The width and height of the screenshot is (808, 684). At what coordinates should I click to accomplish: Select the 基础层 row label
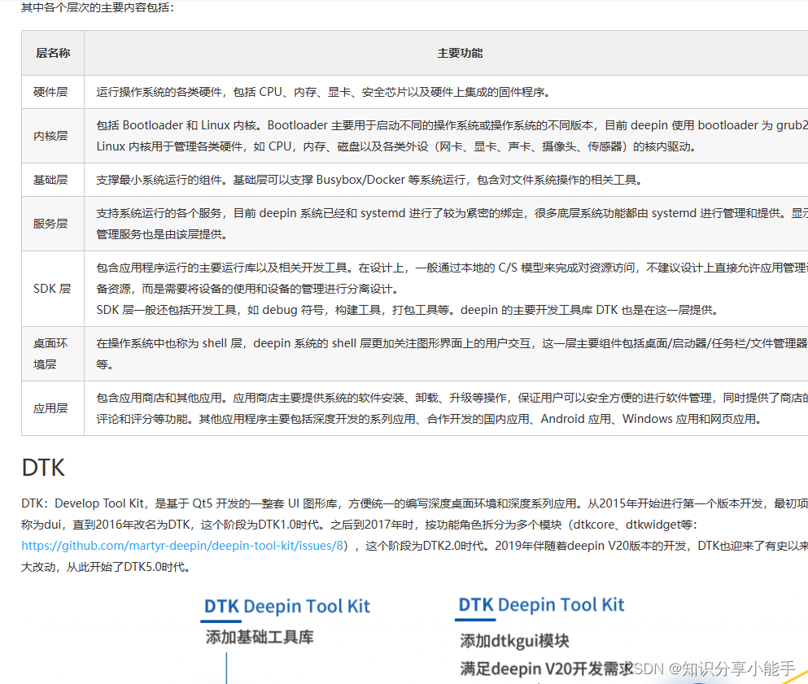[50, 180]
